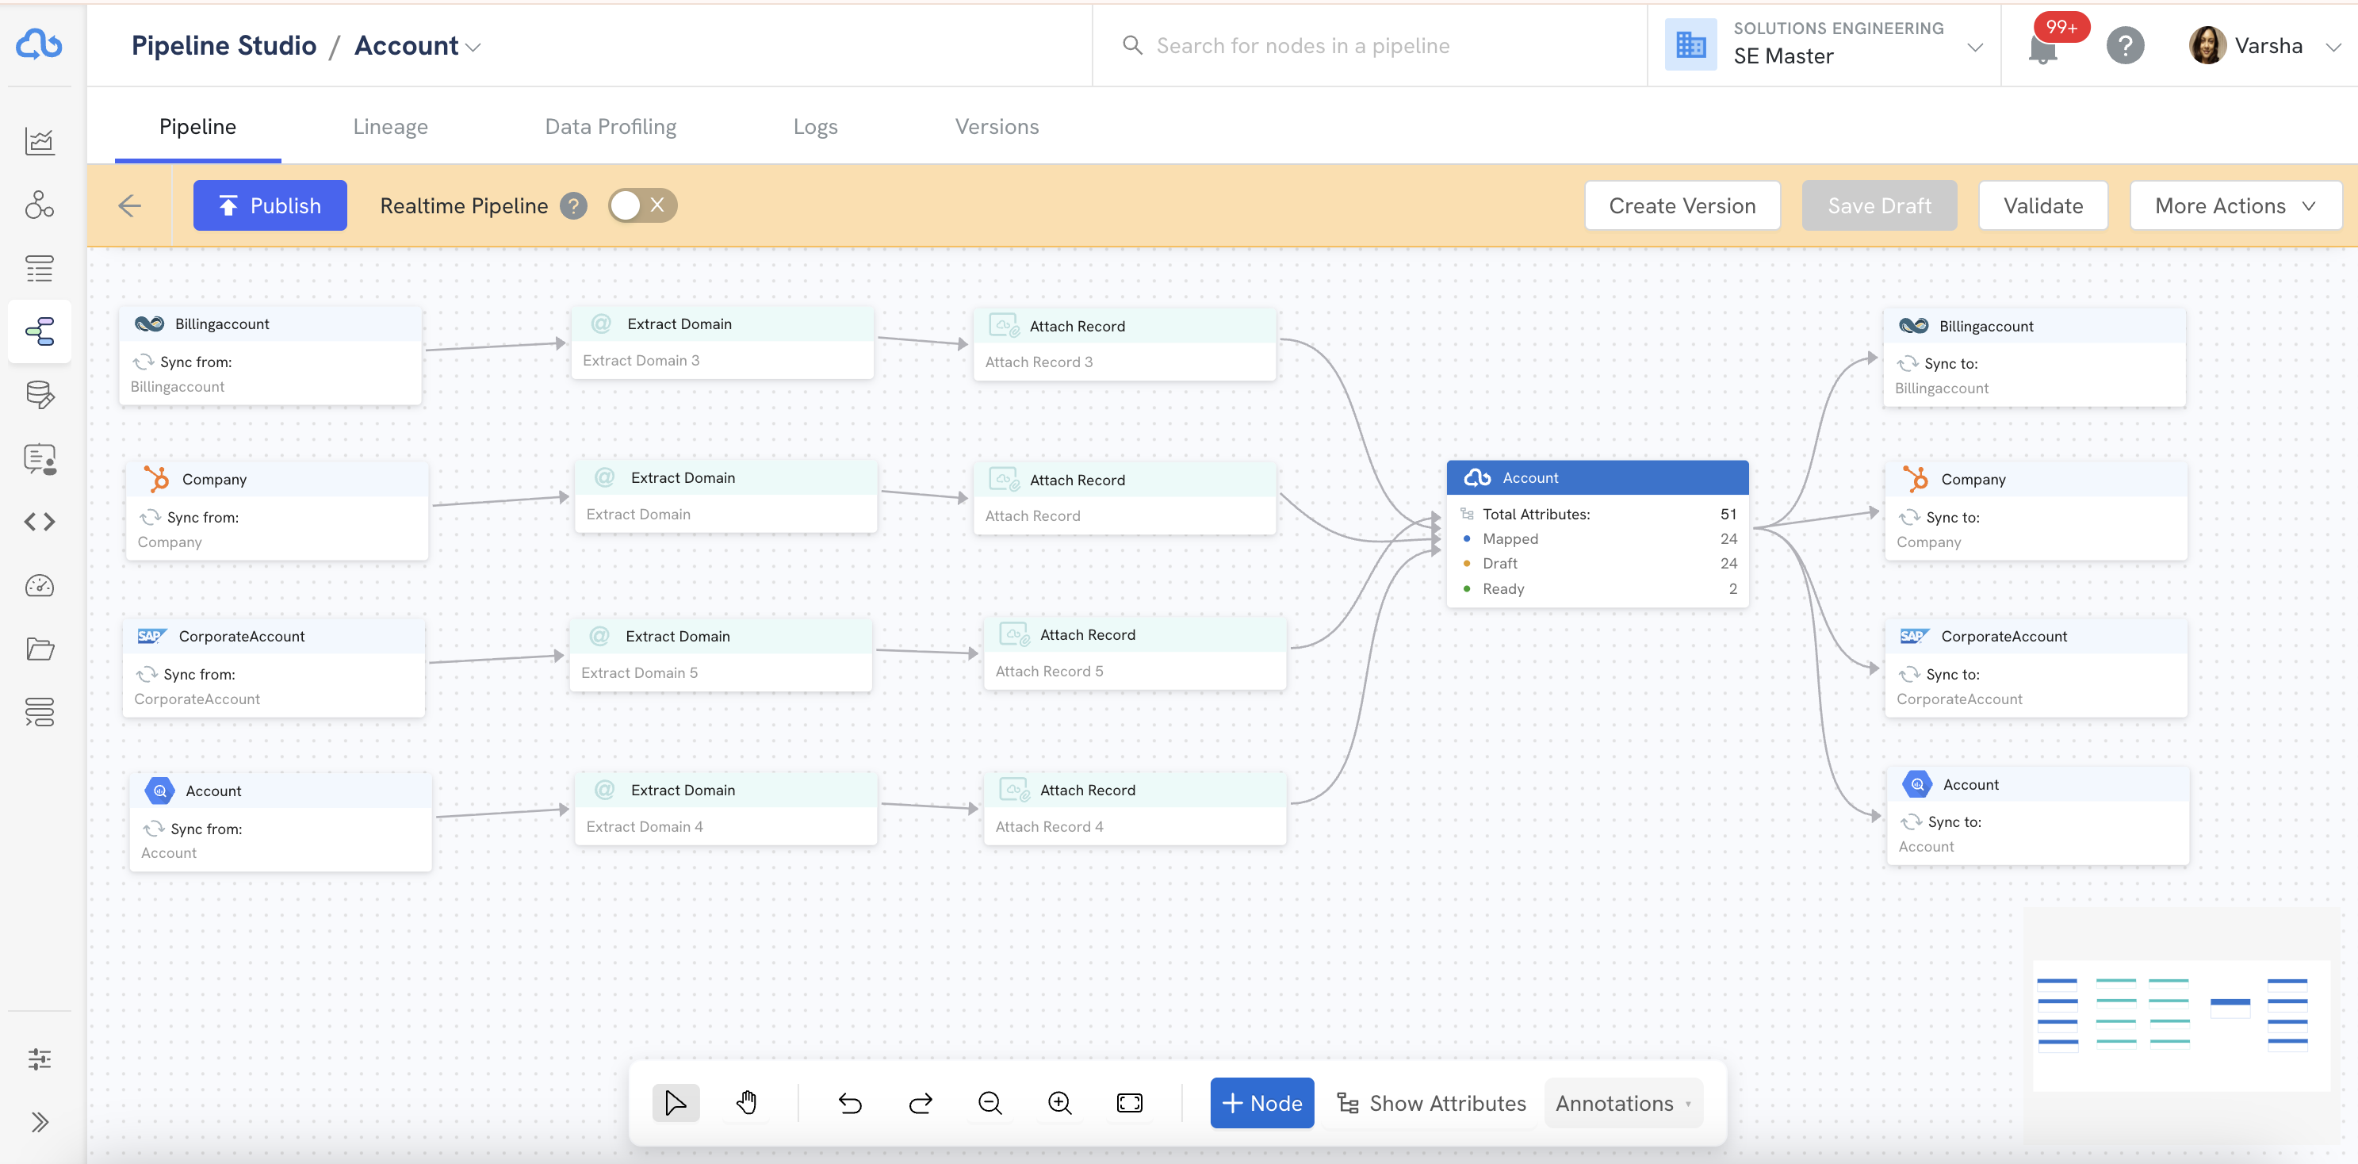
Task: Toggle Show Attributes on the canvas
Action: coord(1430,1104)
